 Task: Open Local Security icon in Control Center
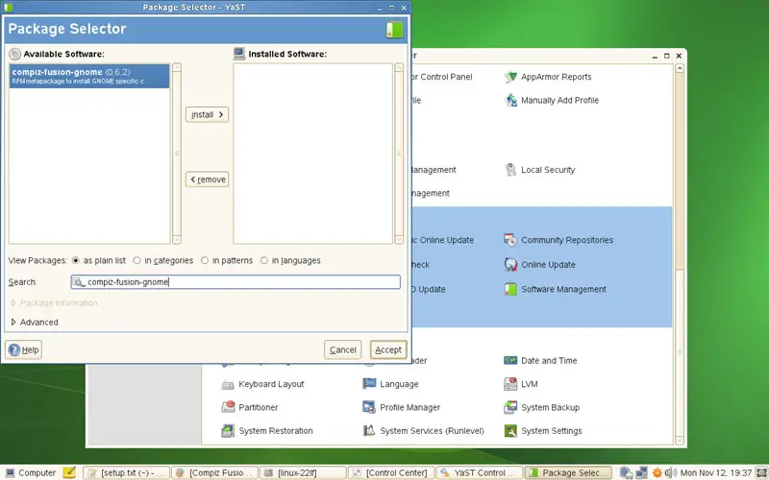tap(510, 170)
